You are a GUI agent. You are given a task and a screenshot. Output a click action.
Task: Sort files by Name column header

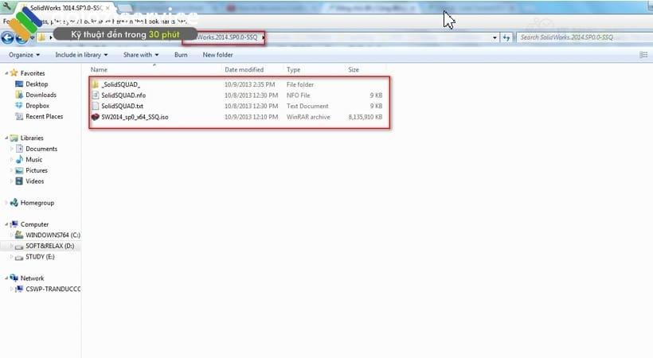(x=99, y=70)
